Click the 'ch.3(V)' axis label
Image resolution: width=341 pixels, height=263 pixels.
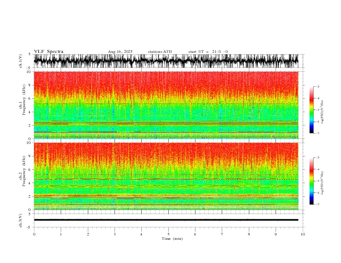click(x=21, y=220)
